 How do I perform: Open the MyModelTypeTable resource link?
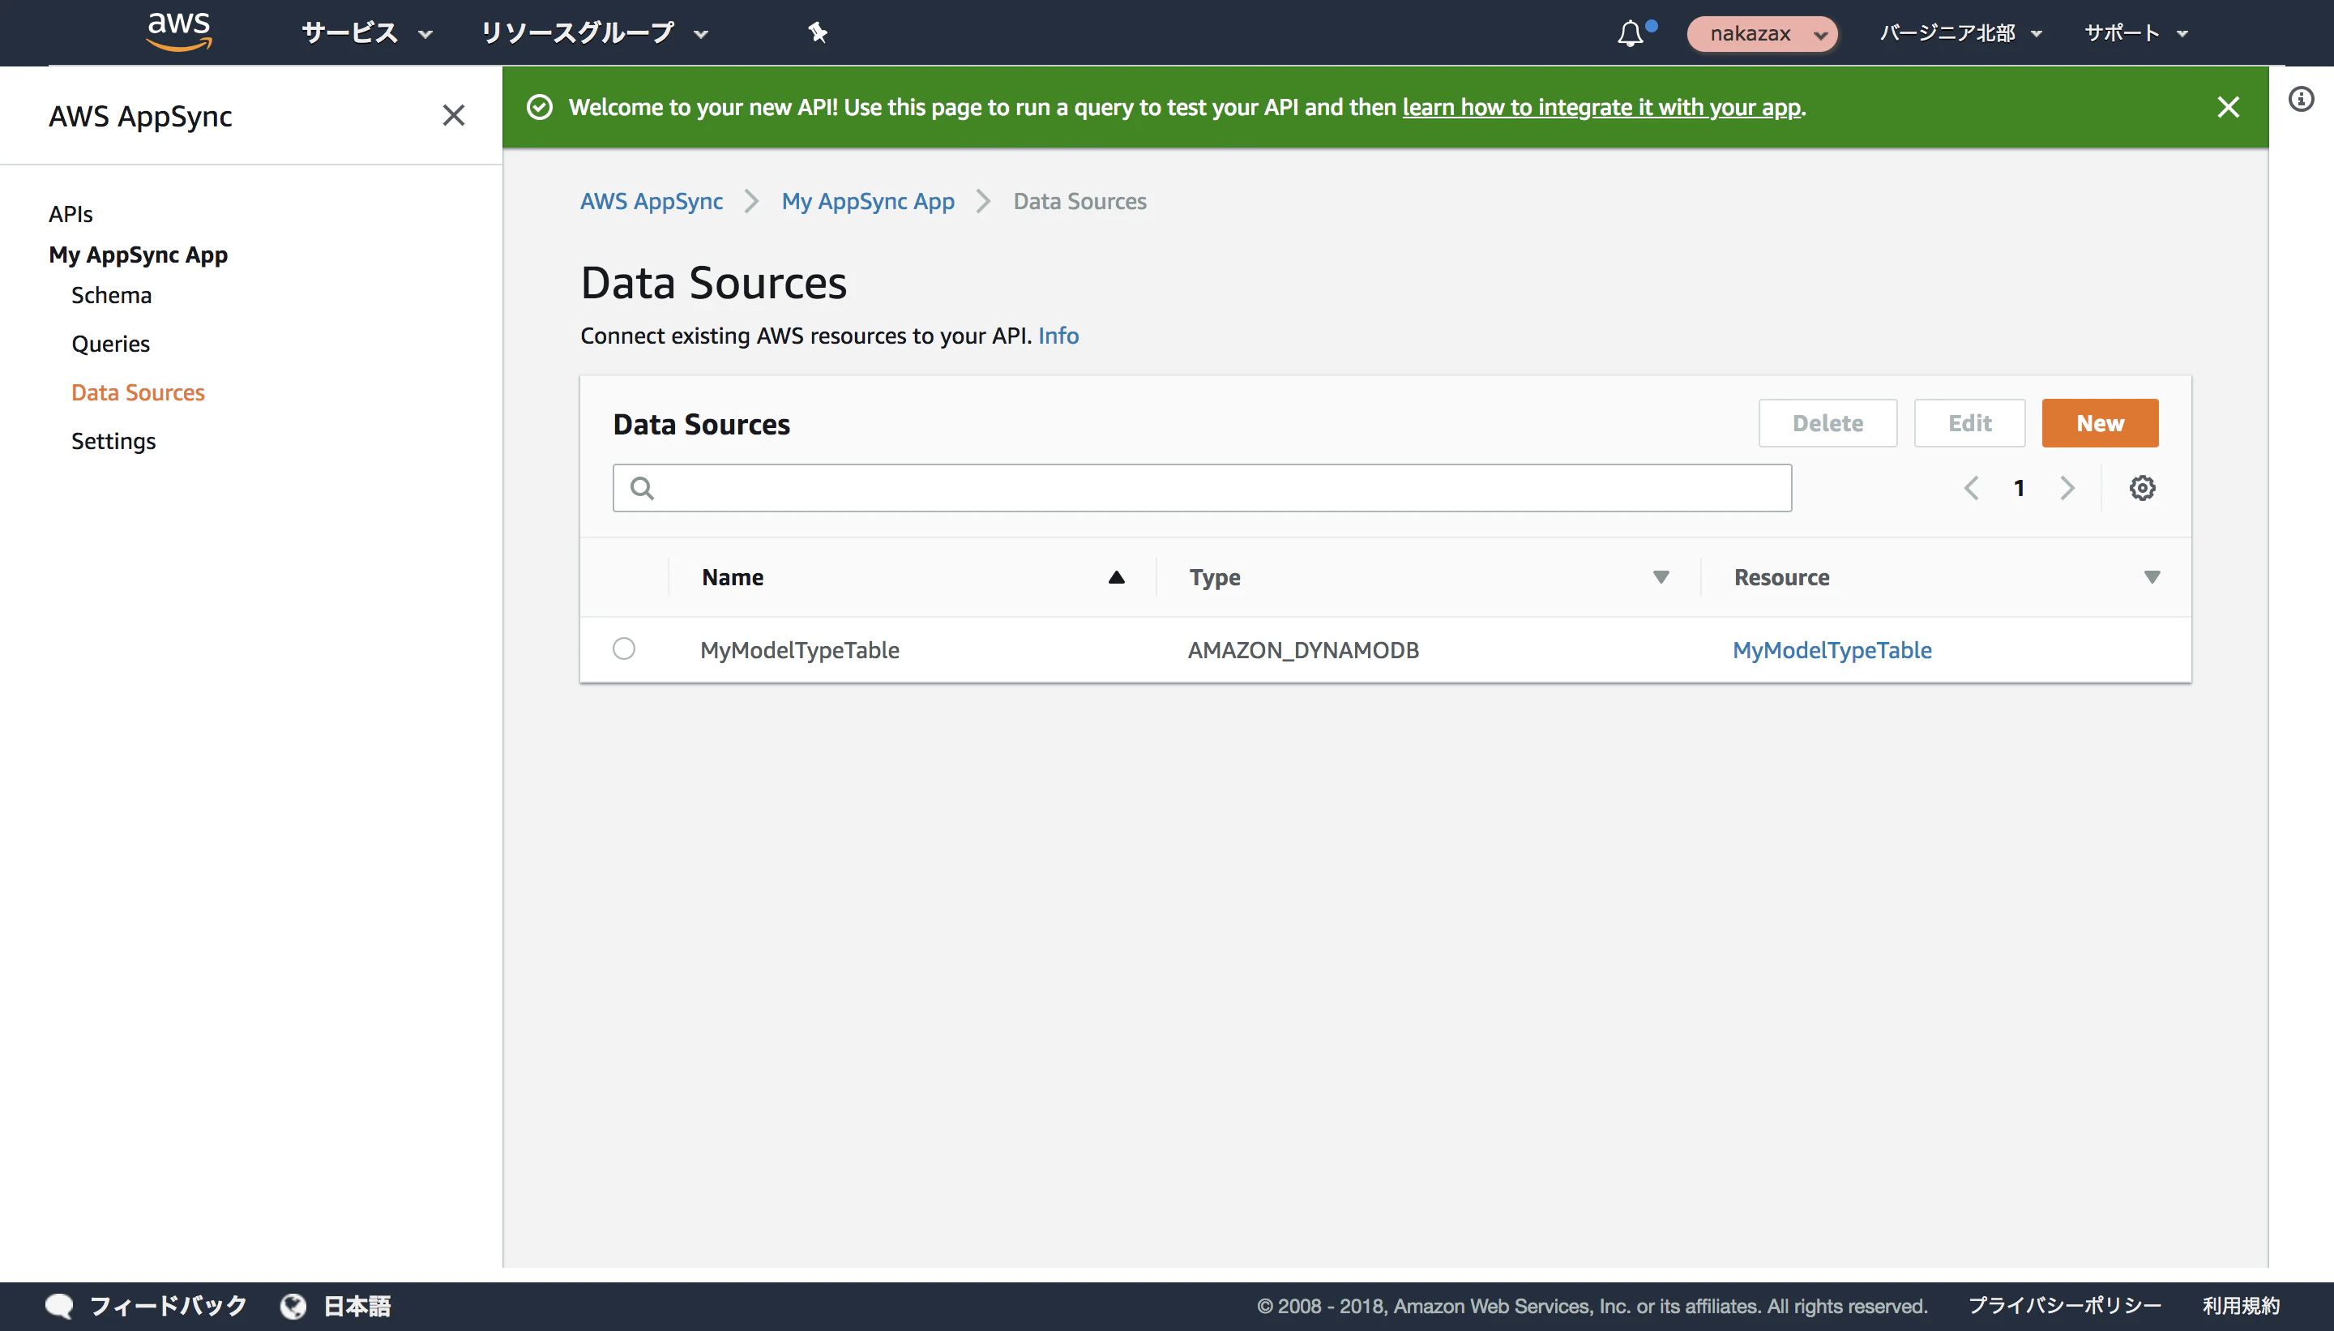[x=1832, y=650]
